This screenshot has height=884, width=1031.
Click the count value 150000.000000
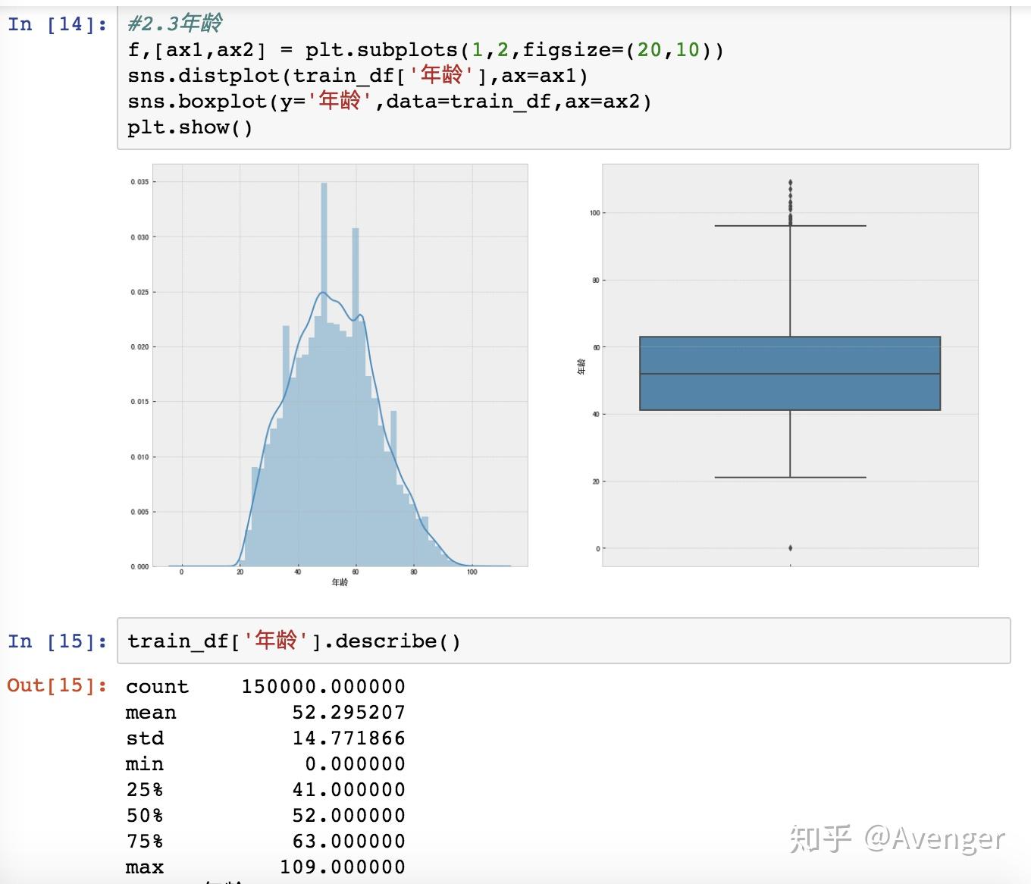[323, 686]
